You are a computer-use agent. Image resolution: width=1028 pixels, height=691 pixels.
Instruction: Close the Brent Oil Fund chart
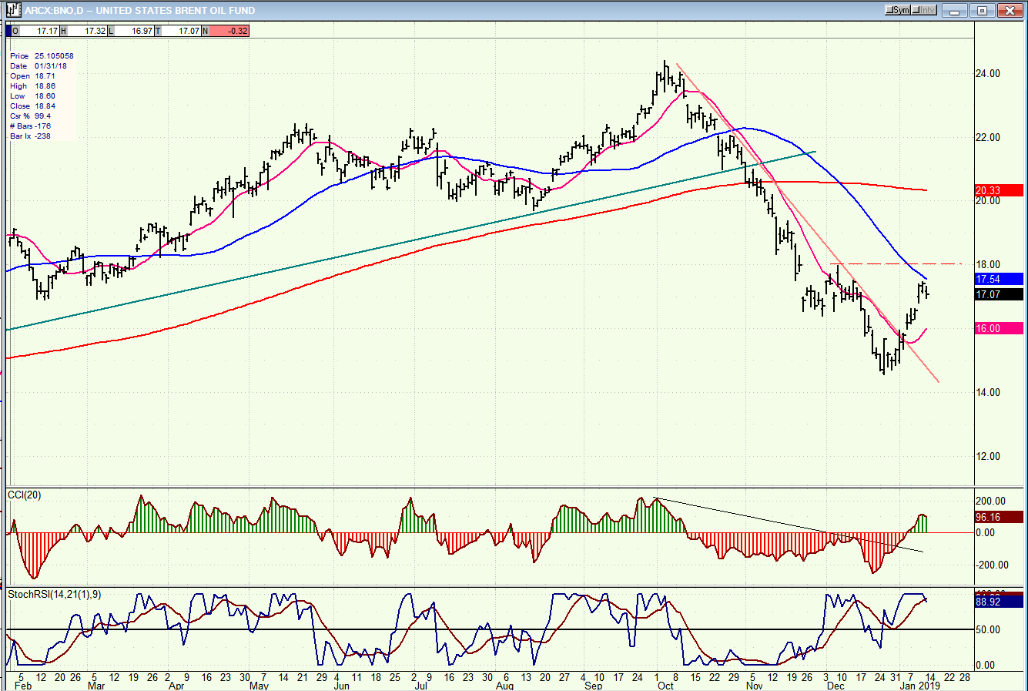pyautogui.click(x=1009, y=10)
